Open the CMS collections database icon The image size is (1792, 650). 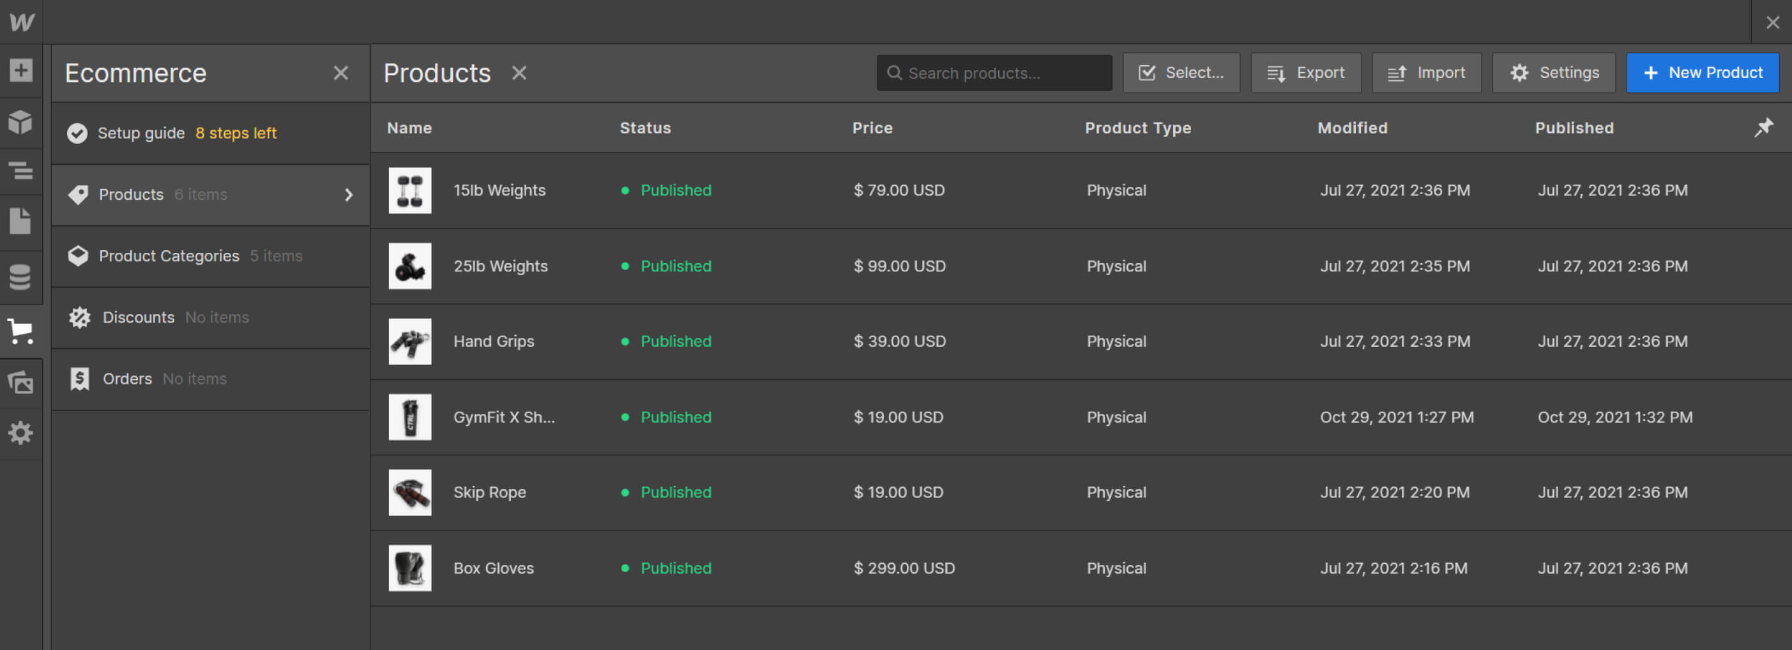[21, 277]
